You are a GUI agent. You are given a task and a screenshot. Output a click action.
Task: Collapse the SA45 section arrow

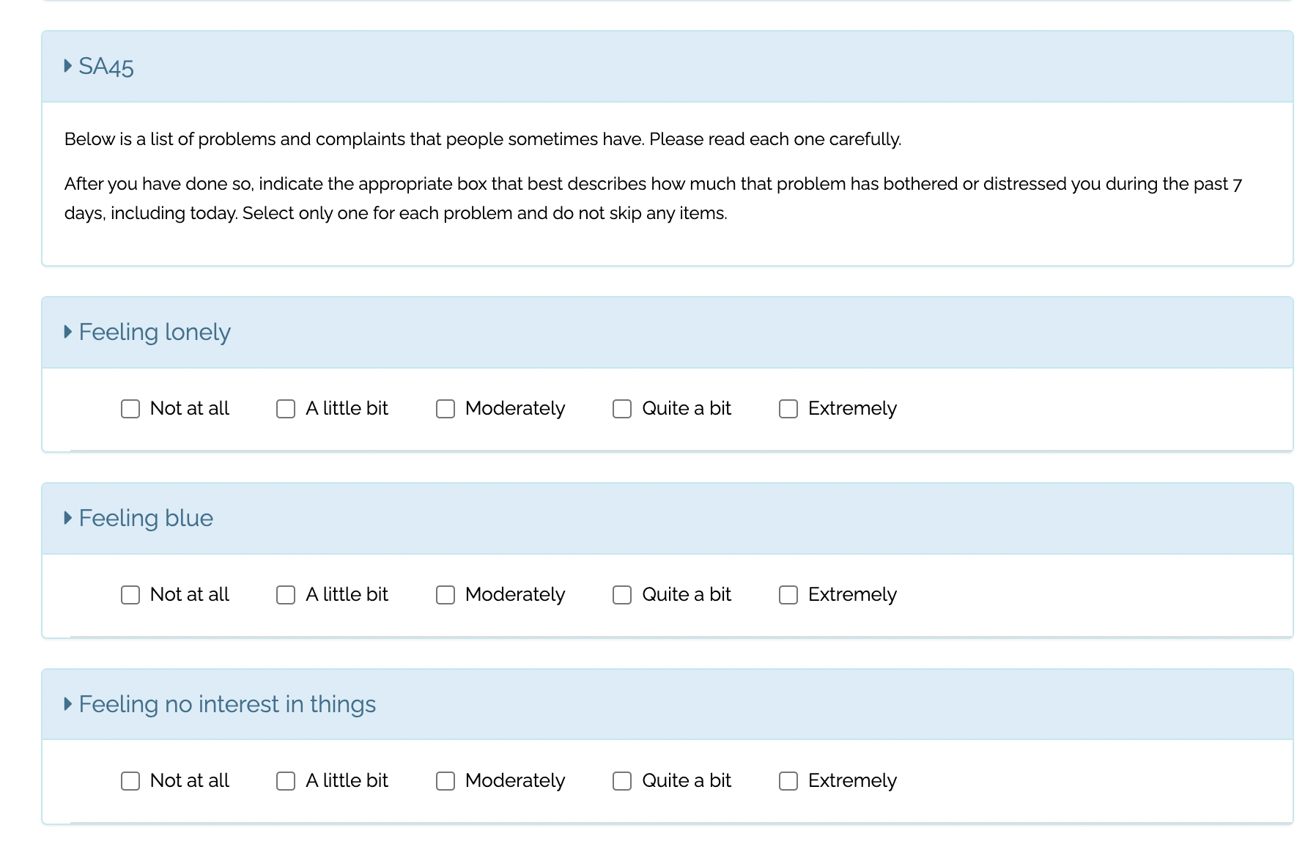pos(68,66)
